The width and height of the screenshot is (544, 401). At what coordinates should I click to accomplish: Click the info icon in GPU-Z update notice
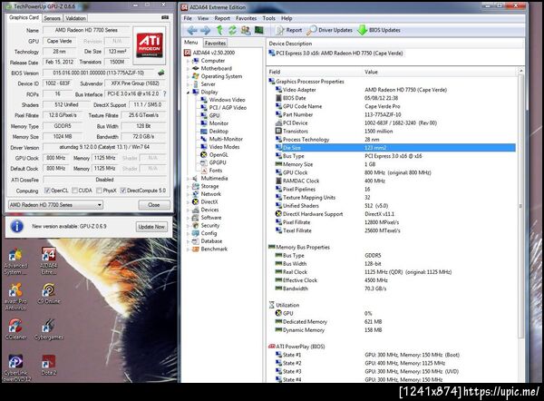click(x=17, y=227)
